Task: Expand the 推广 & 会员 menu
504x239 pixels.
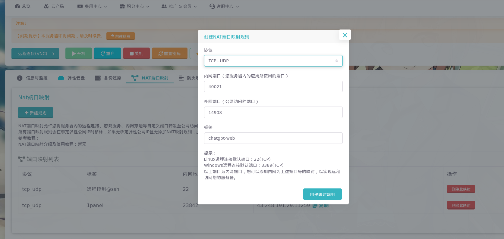Action: point(179,6)
